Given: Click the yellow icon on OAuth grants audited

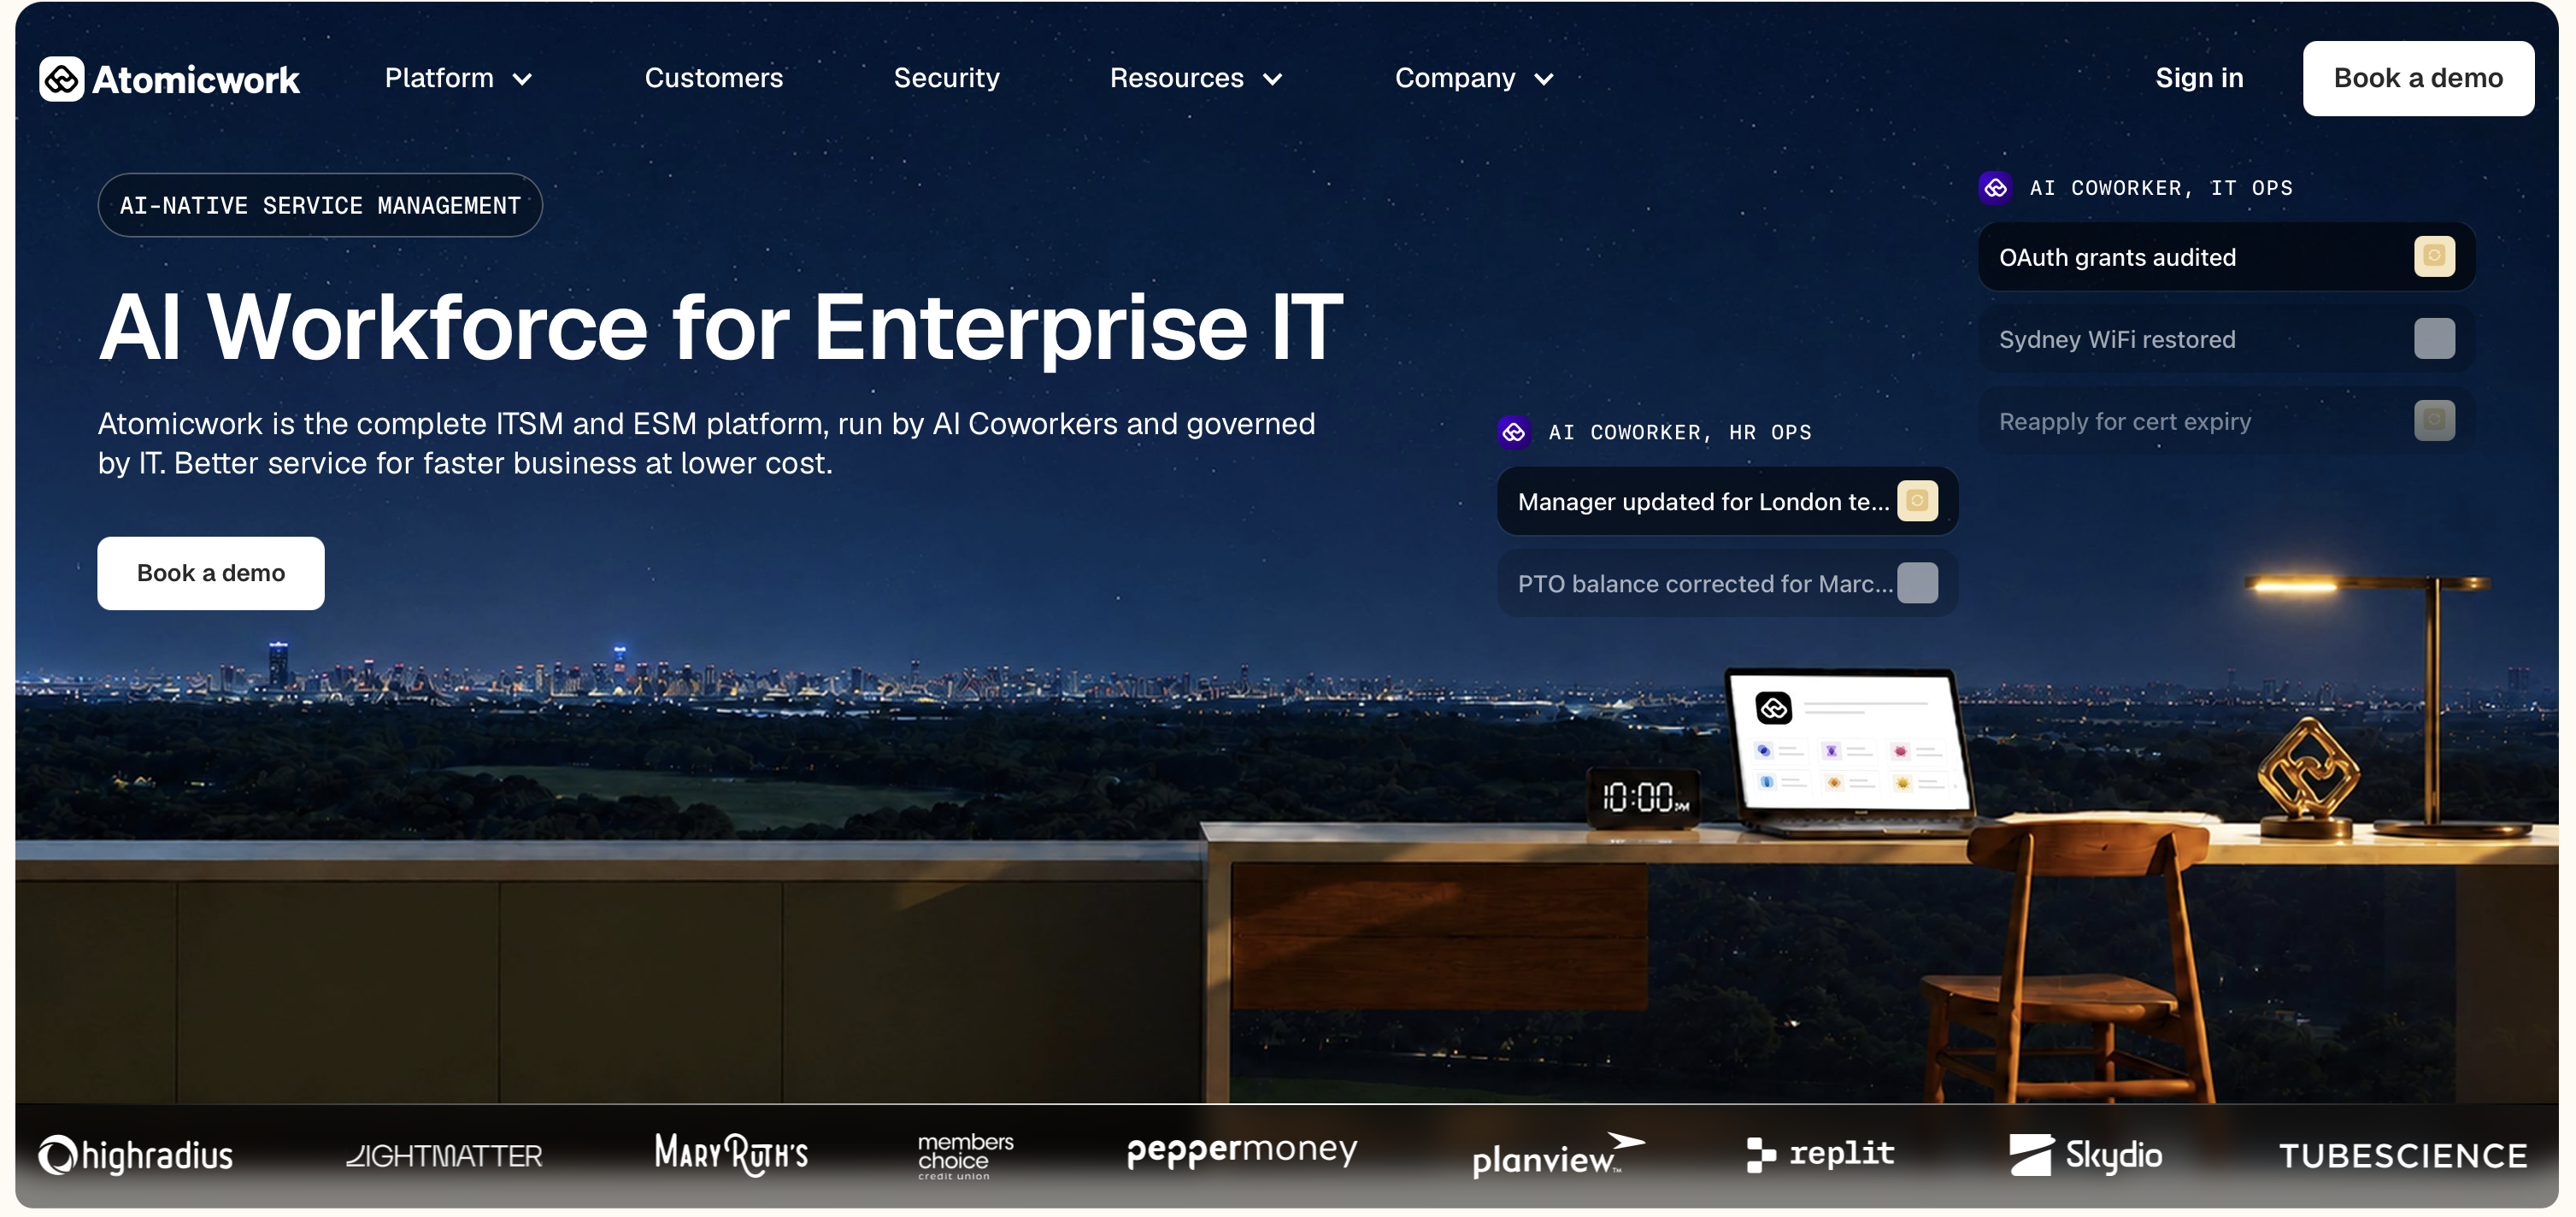Looking at the screenshot, I should point(2434,256).
